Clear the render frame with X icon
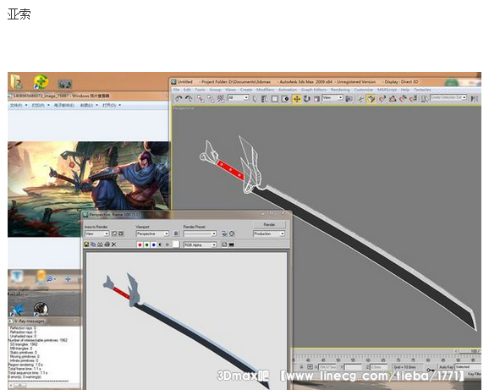This screenshot has width=489, height=390. (114, 244)
